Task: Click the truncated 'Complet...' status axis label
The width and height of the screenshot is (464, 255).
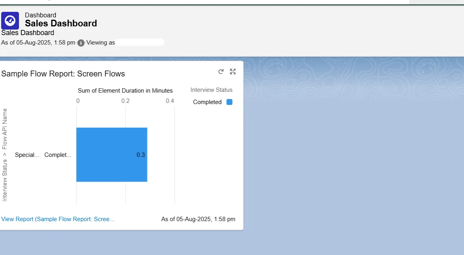Action: [58, 155]
